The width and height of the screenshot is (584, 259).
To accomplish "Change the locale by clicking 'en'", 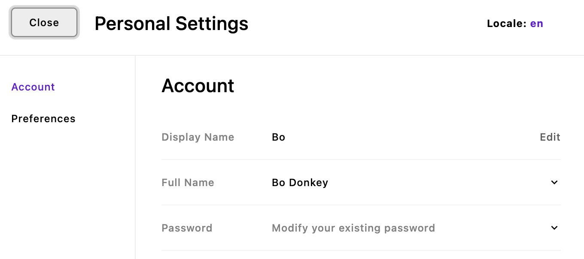I will [x=536, y=24].
